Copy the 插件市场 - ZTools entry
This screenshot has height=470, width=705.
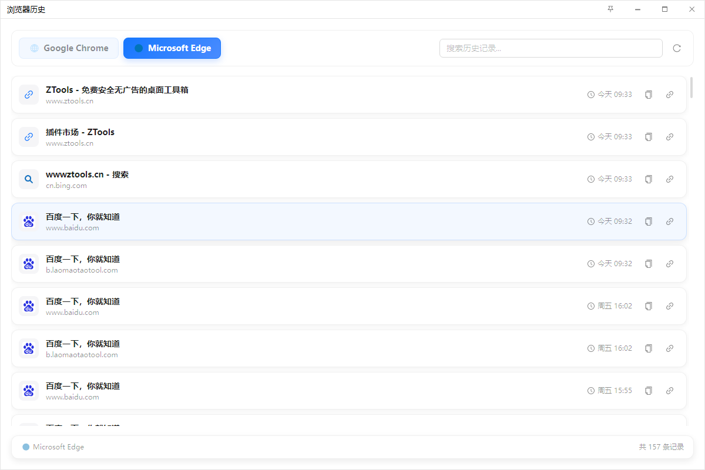tap(649, 137)
